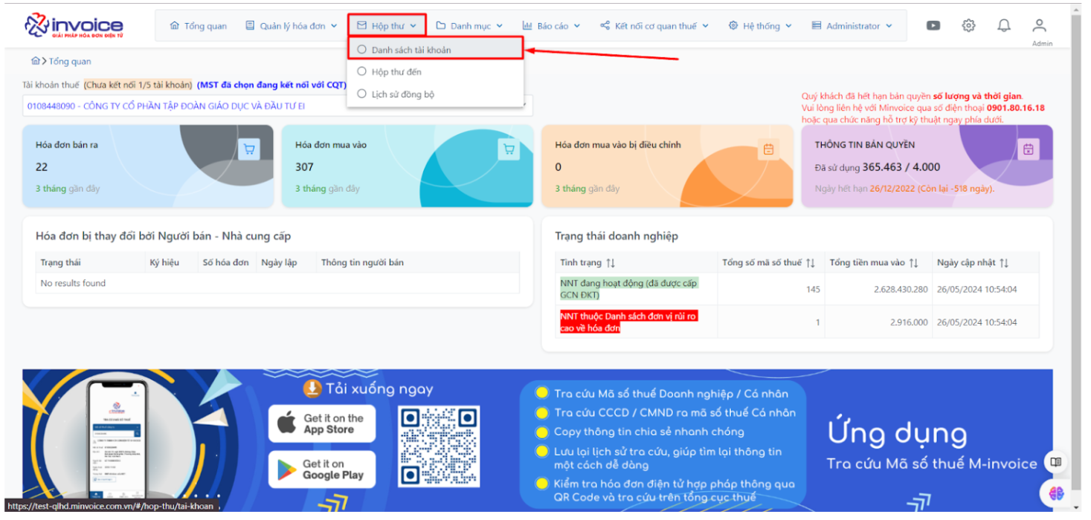Click cart icon on Hóa đơn mua vào card
The height and width of the screenshot is (520, 1091).
click(509, 149)
